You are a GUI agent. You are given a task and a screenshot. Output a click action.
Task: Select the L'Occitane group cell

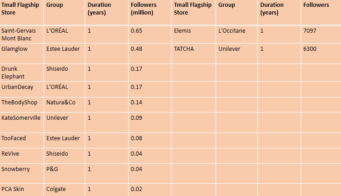pos(236,34)
